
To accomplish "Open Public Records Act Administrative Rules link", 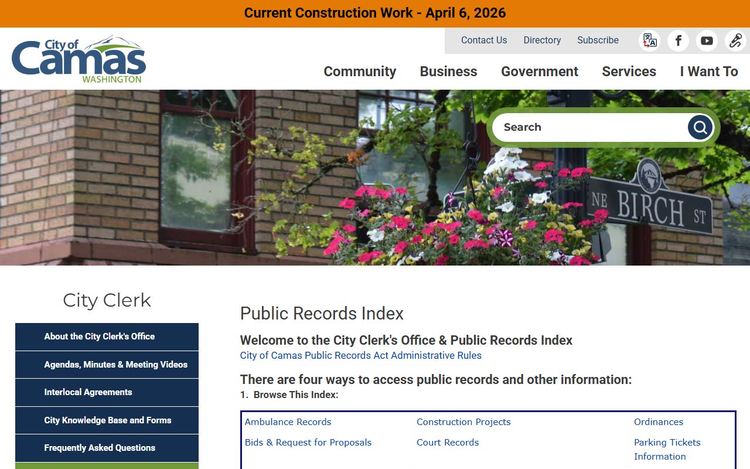I will click(361, 355).
